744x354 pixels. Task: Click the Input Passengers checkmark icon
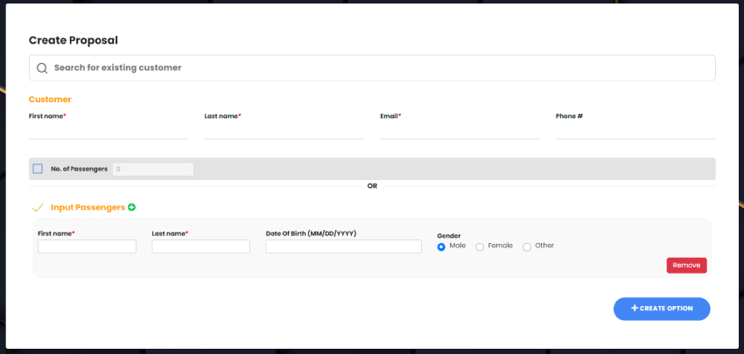38,207
